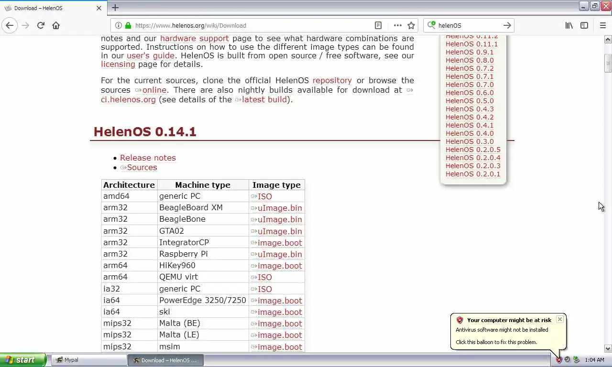This screenshot has height=367, width=612.
Task: Jump to HelenOS 0.4.3 in contents
Action: tap(470, 109)
